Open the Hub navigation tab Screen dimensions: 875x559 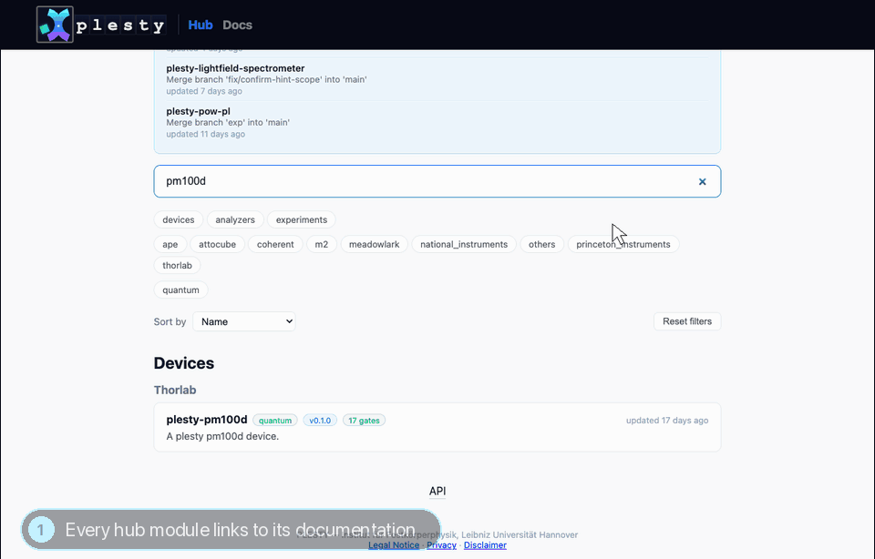(201, 25)
